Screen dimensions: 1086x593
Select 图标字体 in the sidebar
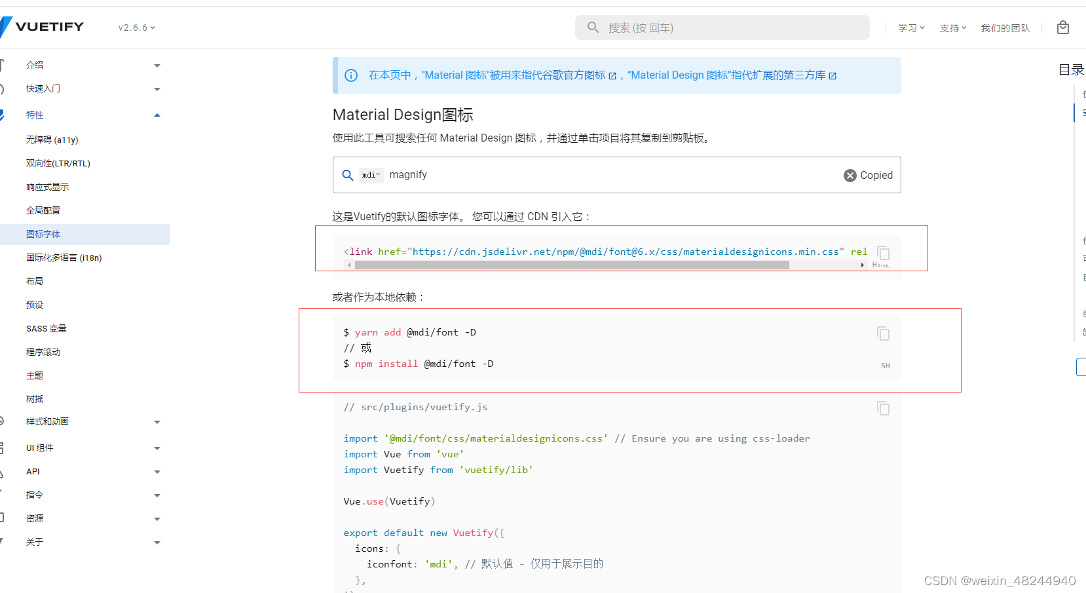point(43,234)
